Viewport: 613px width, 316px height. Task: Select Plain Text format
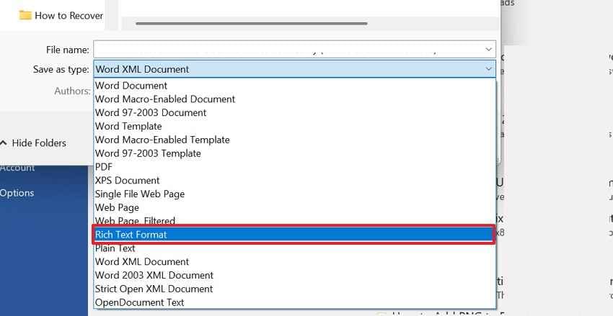[x=295, y=248]
